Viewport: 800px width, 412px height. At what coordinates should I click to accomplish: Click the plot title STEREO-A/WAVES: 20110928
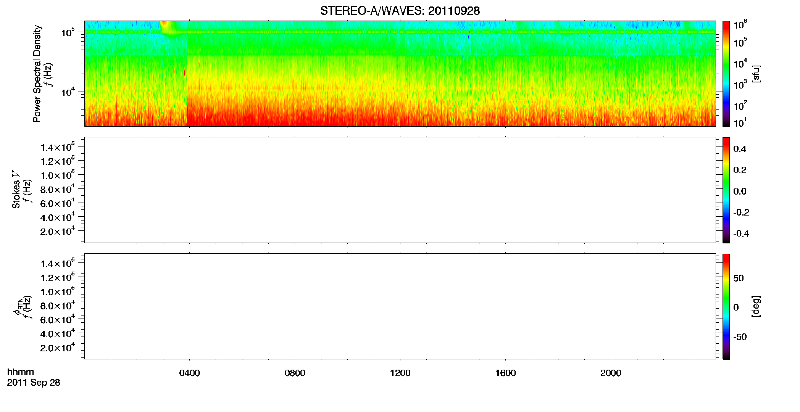(400, 11)
